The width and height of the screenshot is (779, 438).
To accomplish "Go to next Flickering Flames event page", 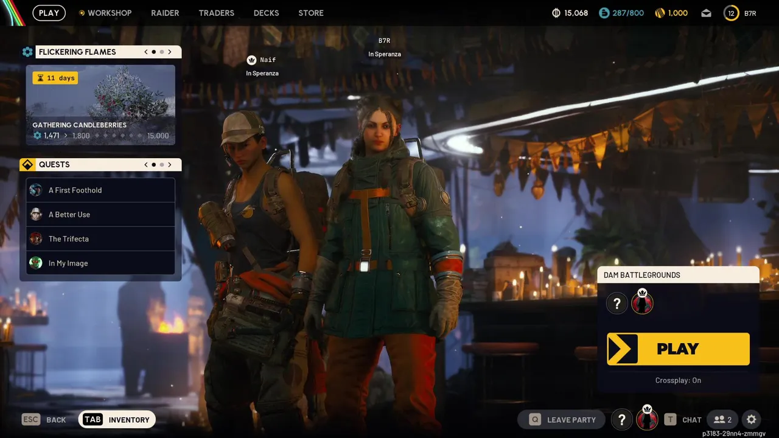I will [170, 52].
